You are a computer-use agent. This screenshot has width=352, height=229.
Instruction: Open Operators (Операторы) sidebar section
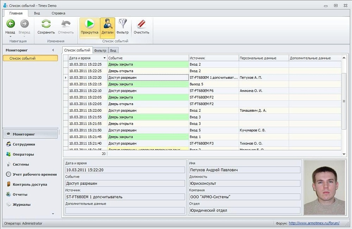tap(23, 154)
